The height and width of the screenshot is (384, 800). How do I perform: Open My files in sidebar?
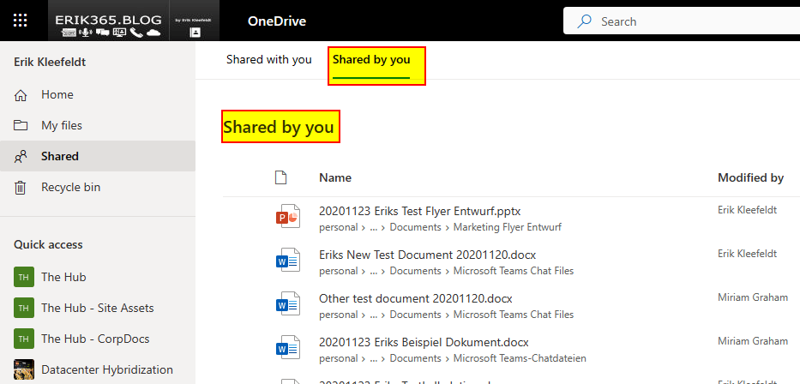62,125
